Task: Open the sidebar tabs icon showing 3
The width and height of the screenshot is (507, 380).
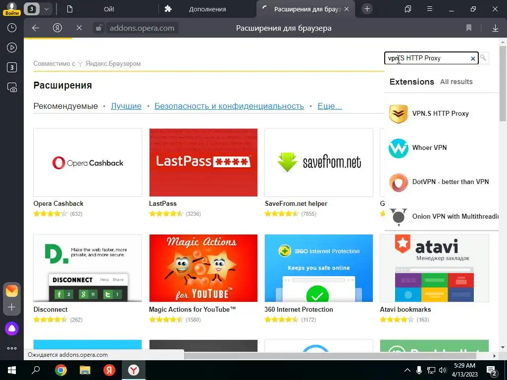Action: tap(12, 67)
